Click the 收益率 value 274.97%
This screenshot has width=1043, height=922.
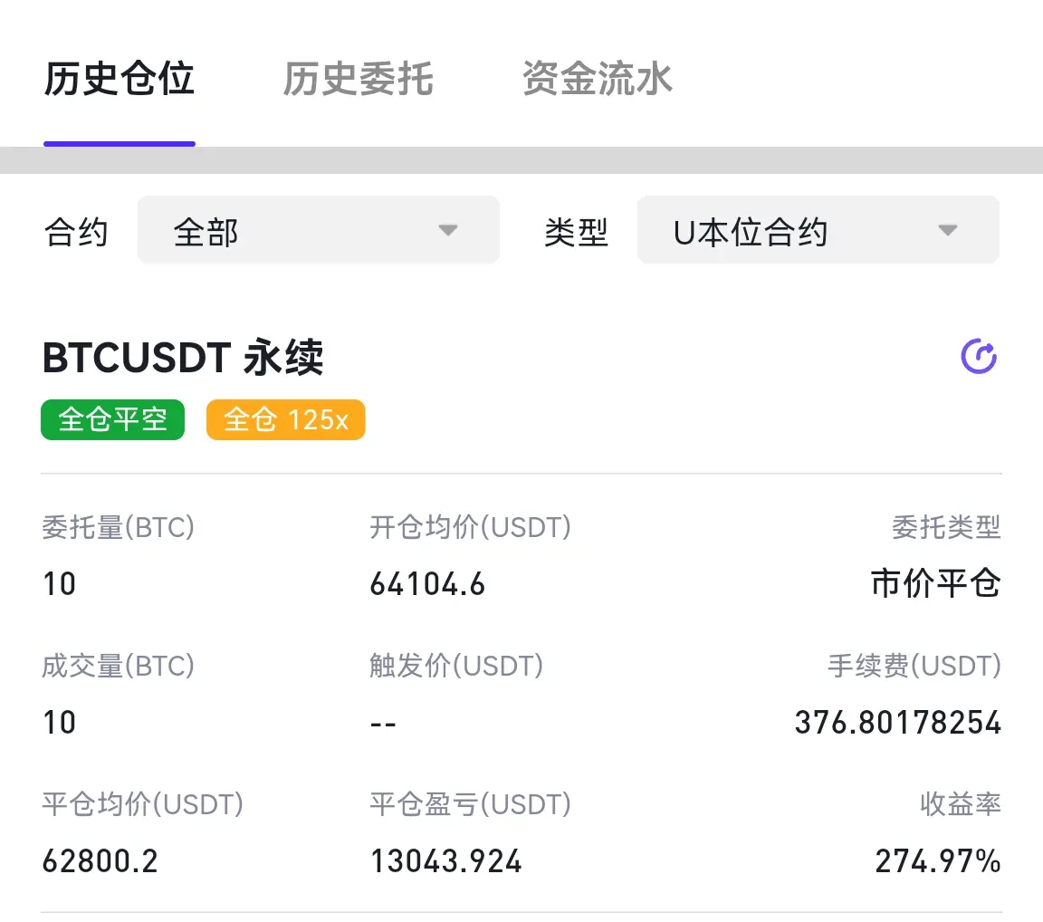pos(938,860)
